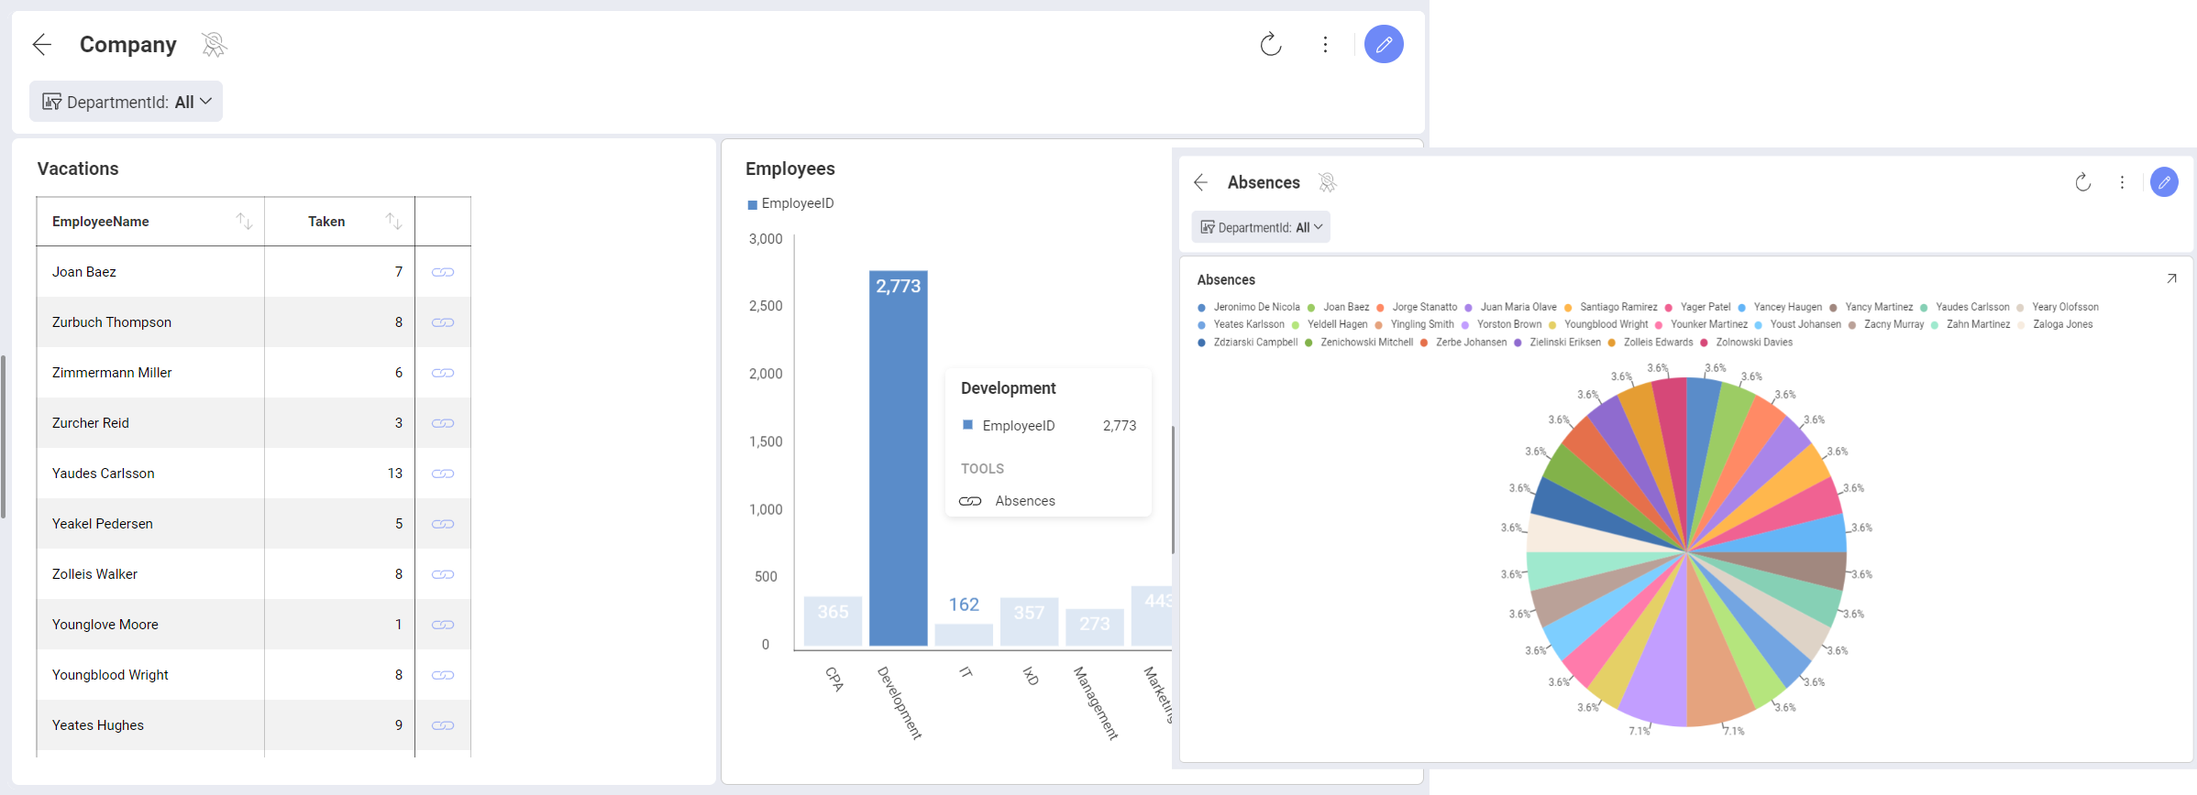The image size is (2197, 795).
Task: Open the link icon for Zolleis Walker
Action: tap(443, 574)
